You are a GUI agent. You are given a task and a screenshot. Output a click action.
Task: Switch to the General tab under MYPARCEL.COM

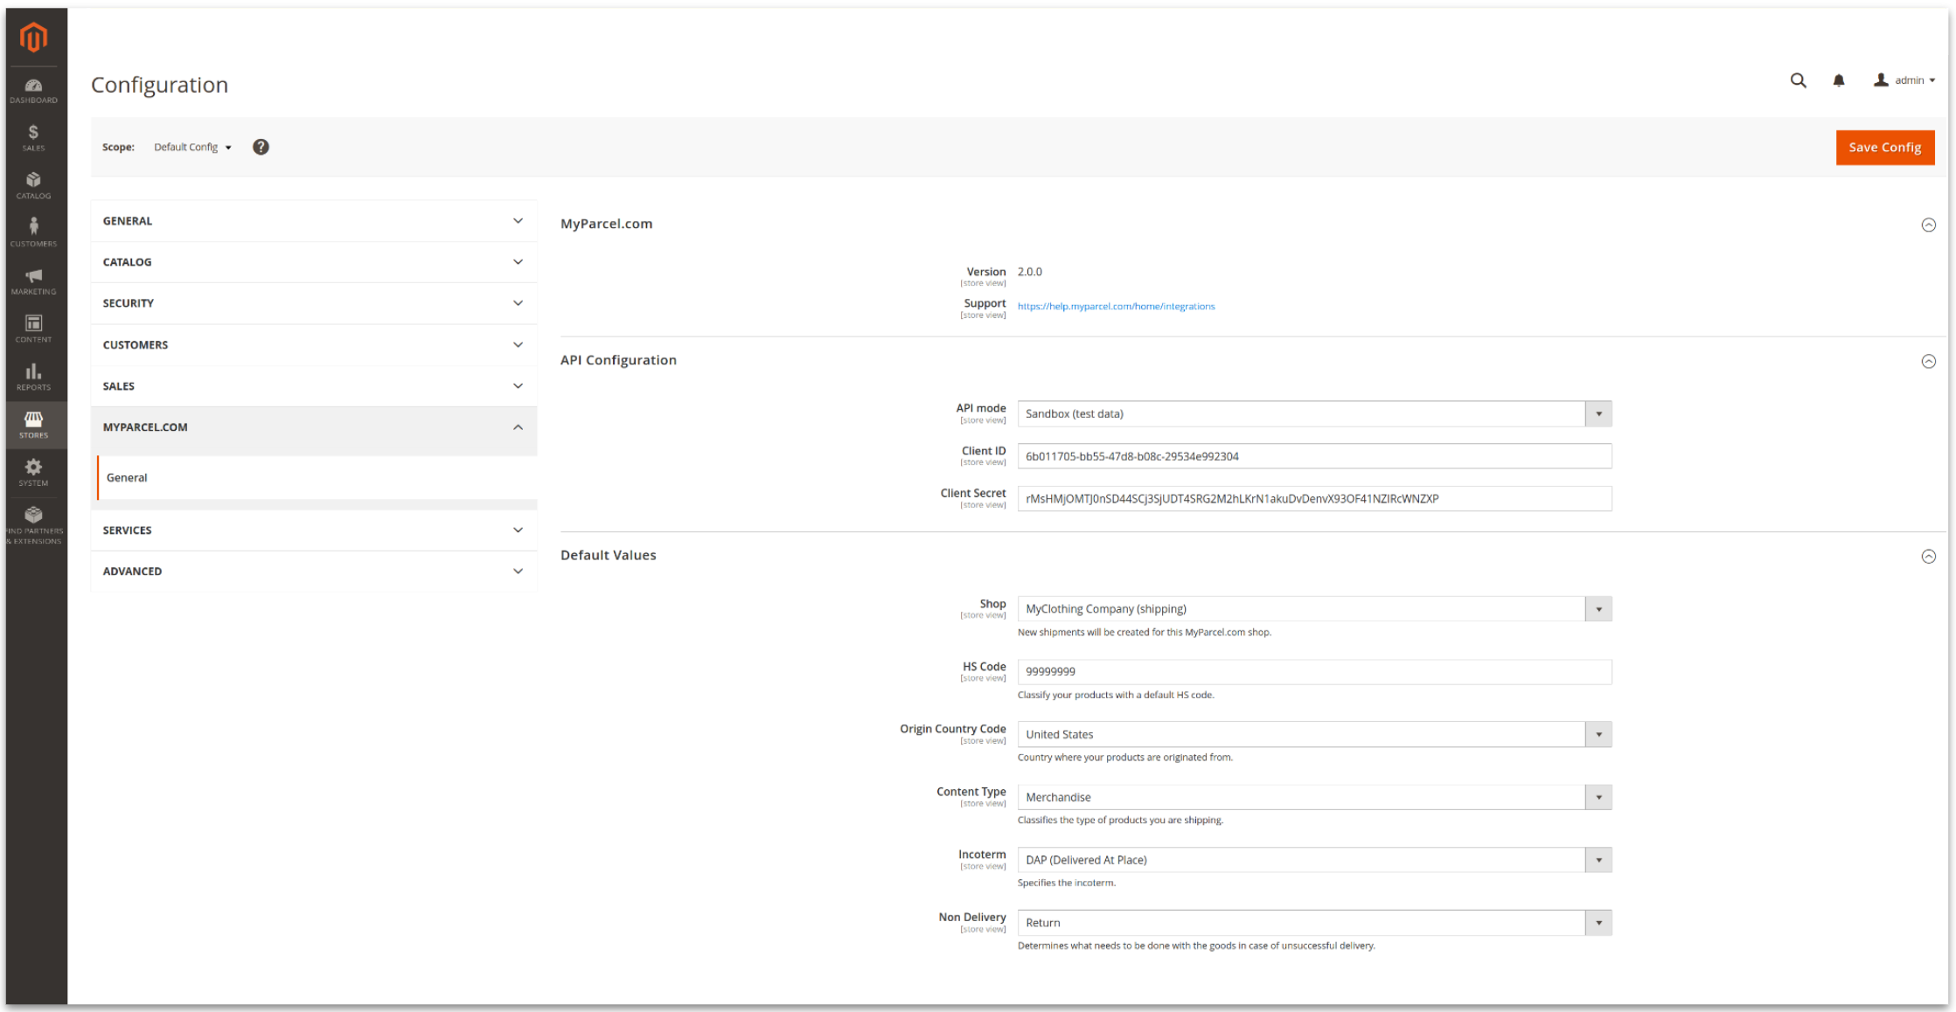[127, 477]
